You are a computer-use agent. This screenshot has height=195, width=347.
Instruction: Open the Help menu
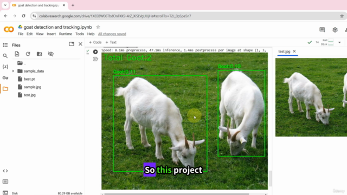91,34
